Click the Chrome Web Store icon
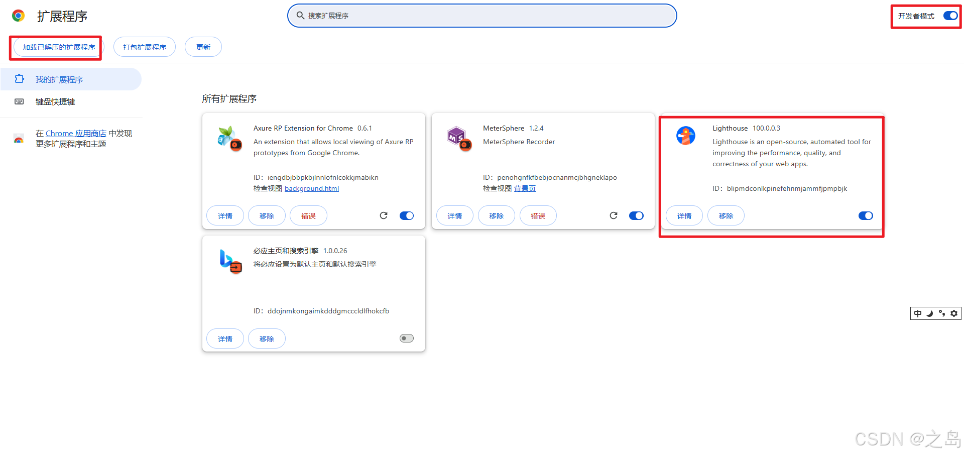Image resolution: width=964 pixels, height=455 pixels. pos(19,139)
